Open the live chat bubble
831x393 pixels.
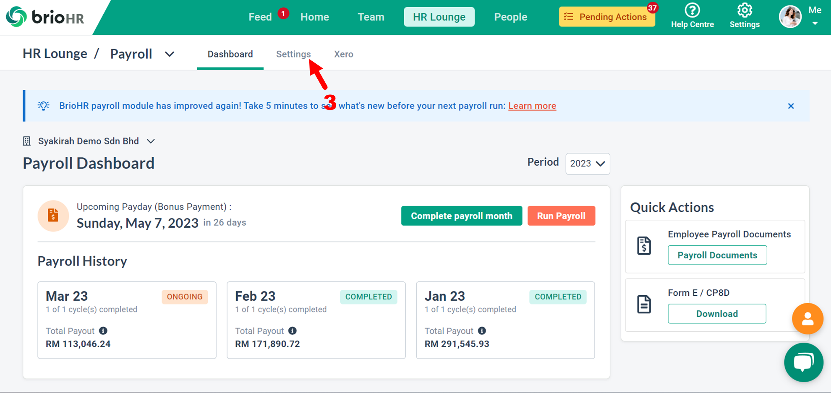pos(803,362)
